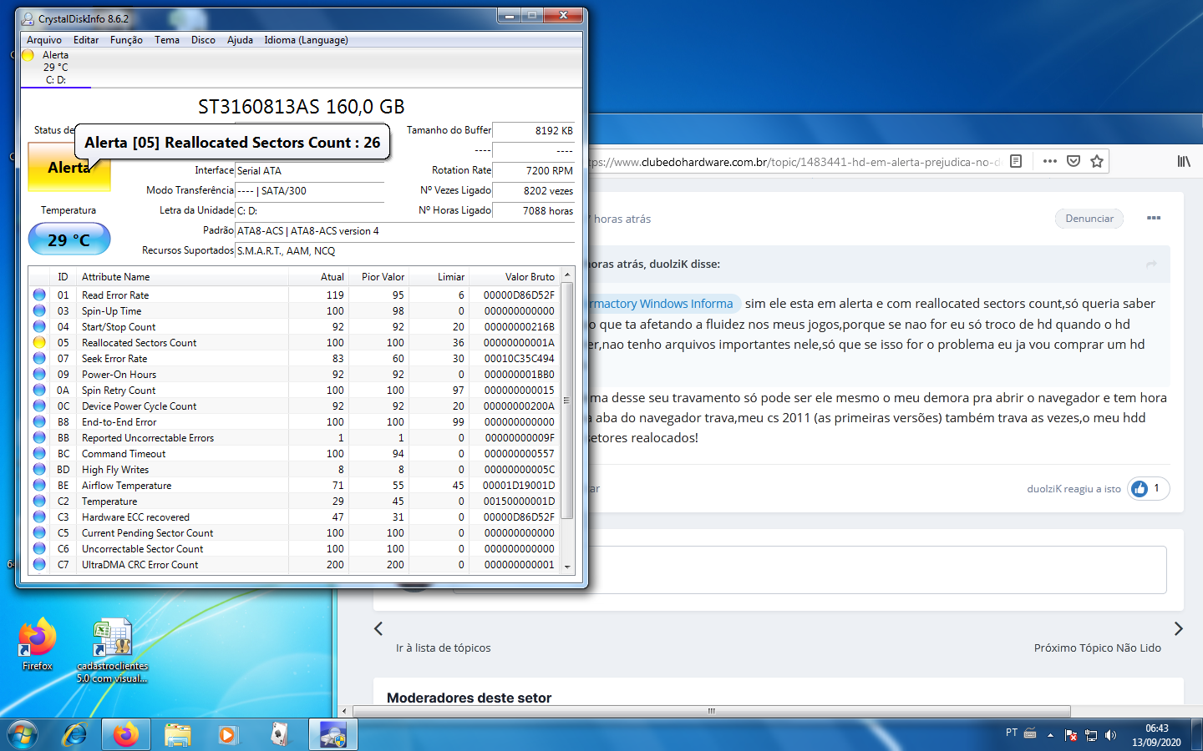
Task: Click the Spin Retry Count status circle
Action: [39, 390]
